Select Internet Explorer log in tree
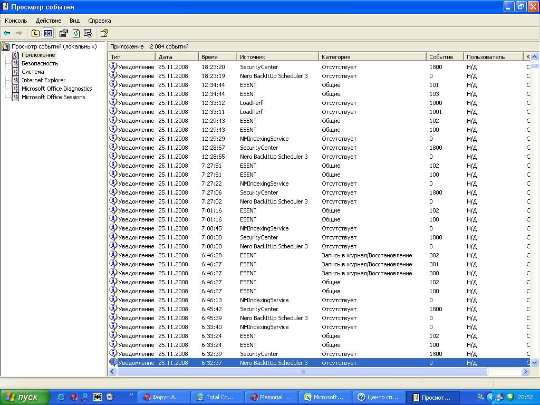 click(43, 80)
